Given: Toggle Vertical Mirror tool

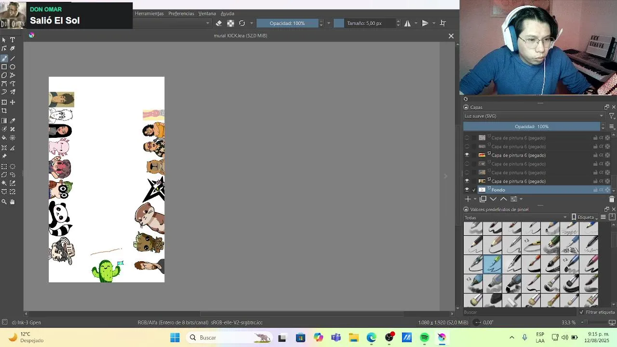Looking at the screenshot, I should click(x=425, y=23).
